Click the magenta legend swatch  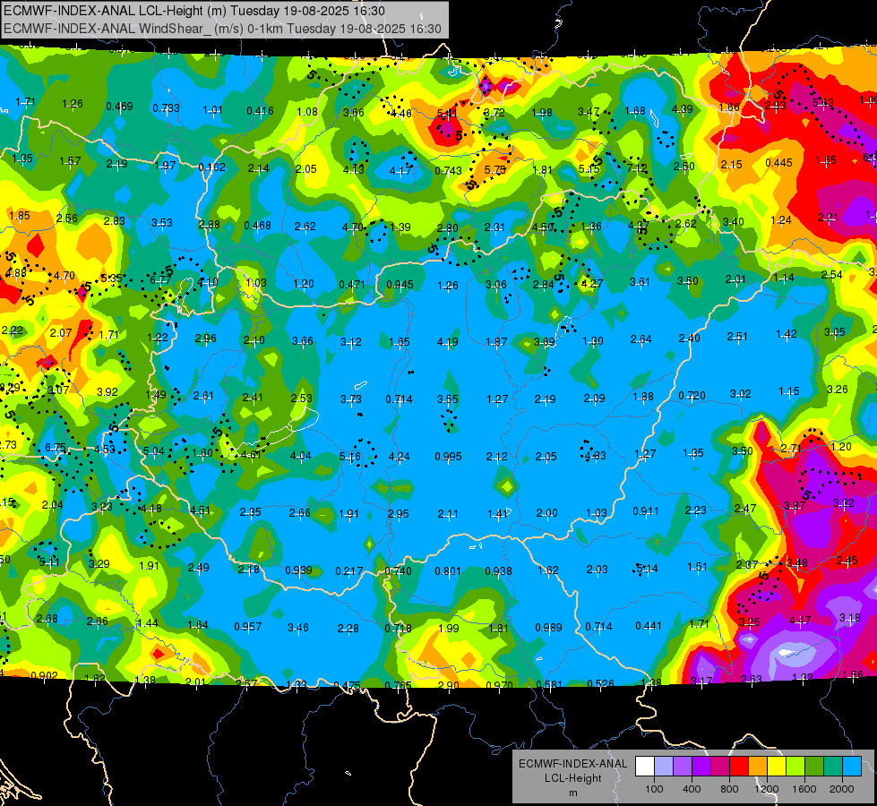pyautogui.click(x=720, y=767)
